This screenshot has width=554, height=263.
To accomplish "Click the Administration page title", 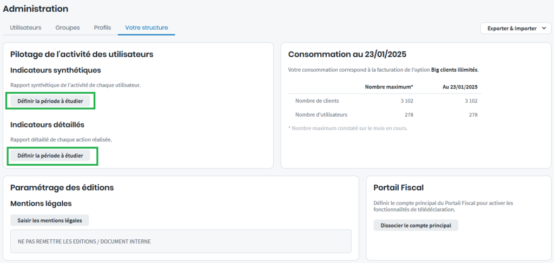I will coord(36,9).
